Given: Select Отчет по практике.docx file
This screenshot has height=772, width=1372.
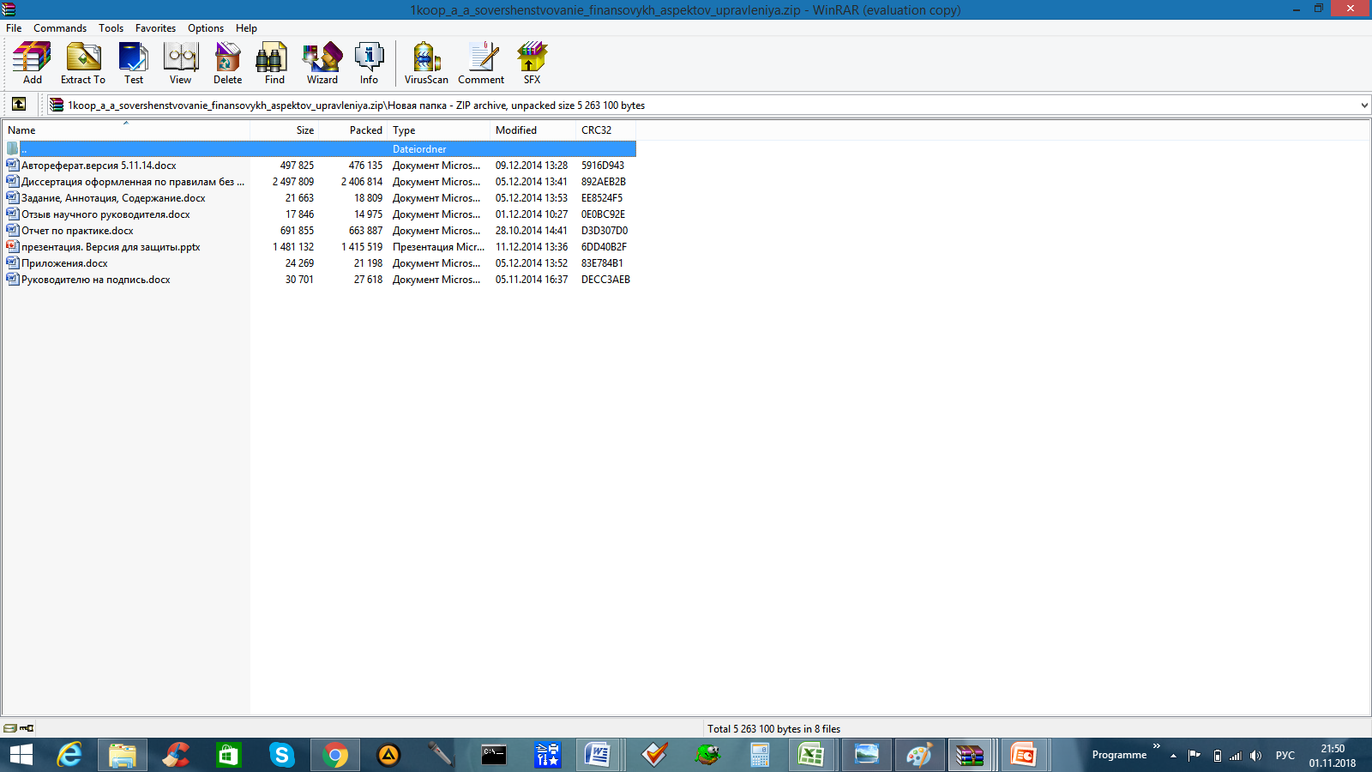Looking at the screenshot, I should click(x=319, y=231).
